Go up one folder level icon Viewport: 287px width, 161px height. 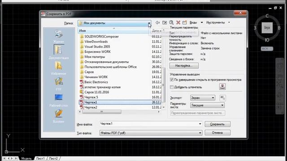pyautogui.click(x=165, y=22)
